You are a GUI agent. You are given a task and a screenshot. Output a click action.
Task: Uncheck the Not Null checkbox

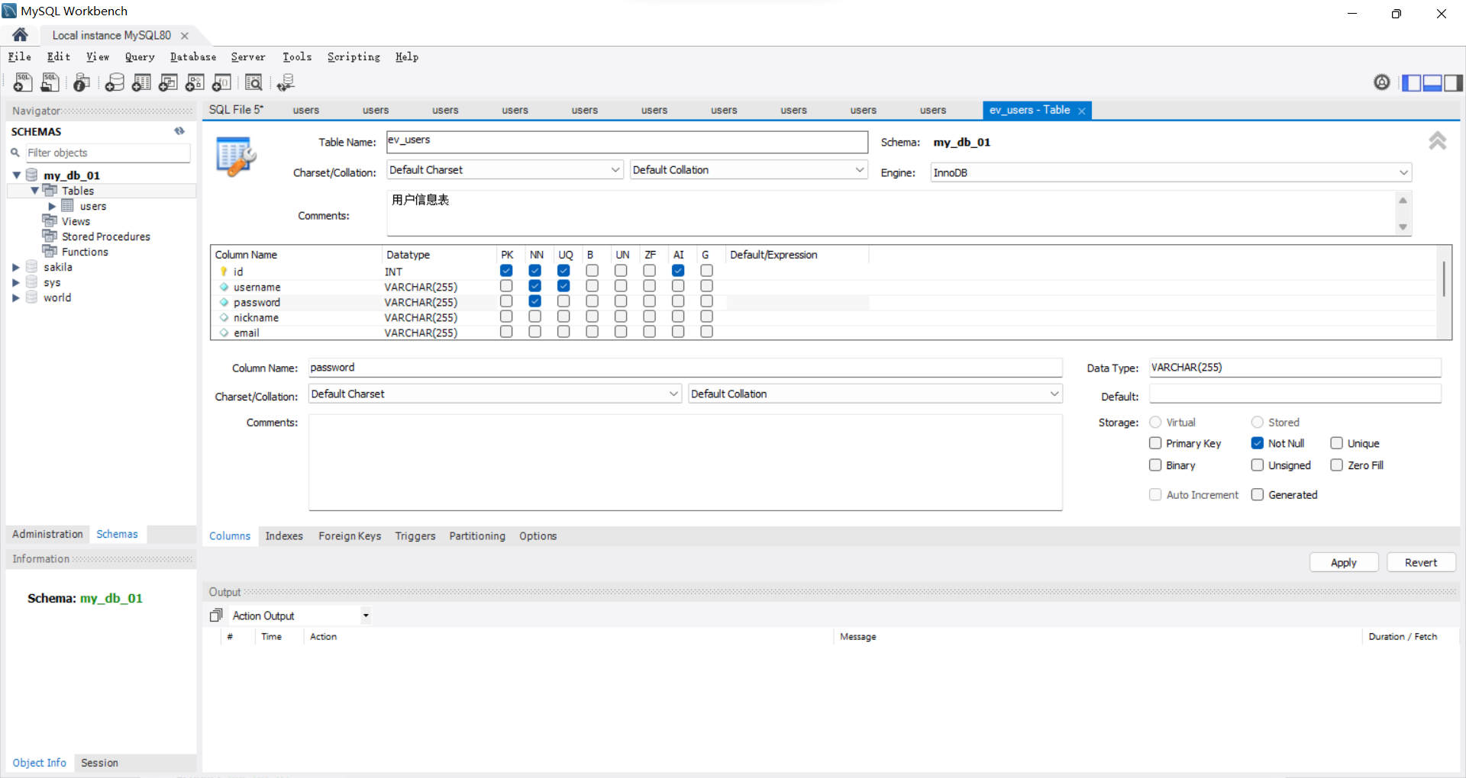(1258, 443)
